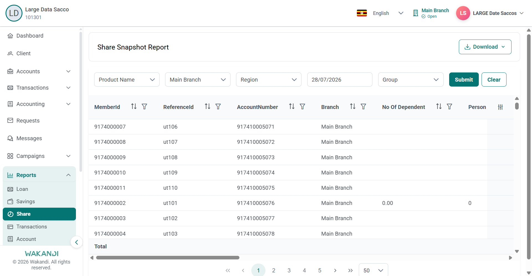Image resolution: width=532 pixels, height=276 pixels.
Task: Change the 50 rows per page dropdown
Action: point(373,270)
